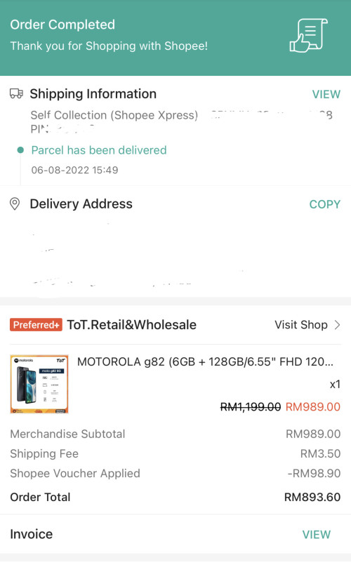This screenshot has width=351, height=565.
Task: Expand shop page via chevron arrow
Action: coord(337,325)
